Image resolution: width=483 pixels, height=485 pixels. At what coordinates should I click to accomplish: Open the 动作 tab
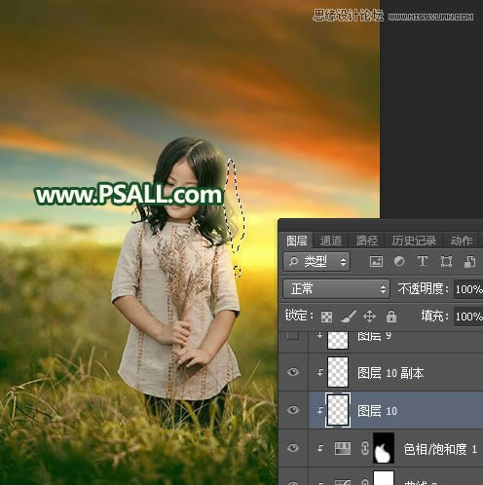461,241
